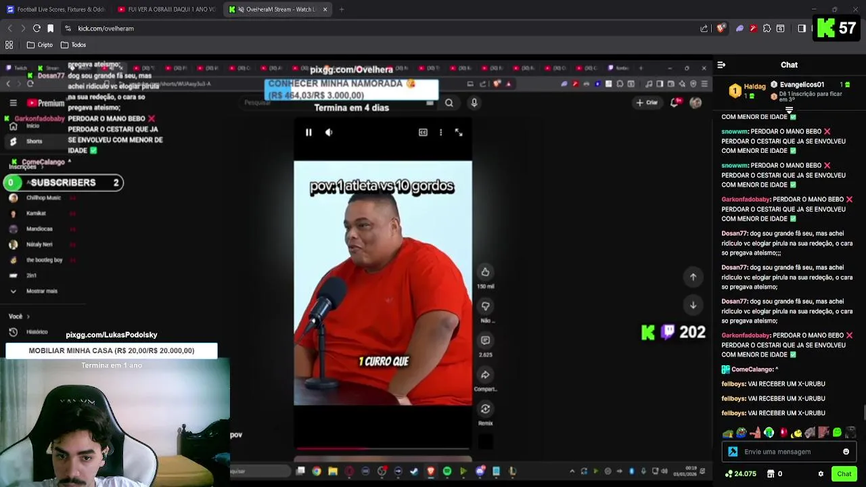The image size is (866, 487).
Task: Expand the gift leaderboard handle
Action: [x=789, y=110]
